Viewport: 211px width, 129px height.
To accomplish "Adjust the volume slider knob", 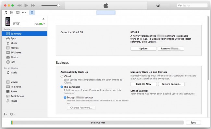I will (58, 6).
